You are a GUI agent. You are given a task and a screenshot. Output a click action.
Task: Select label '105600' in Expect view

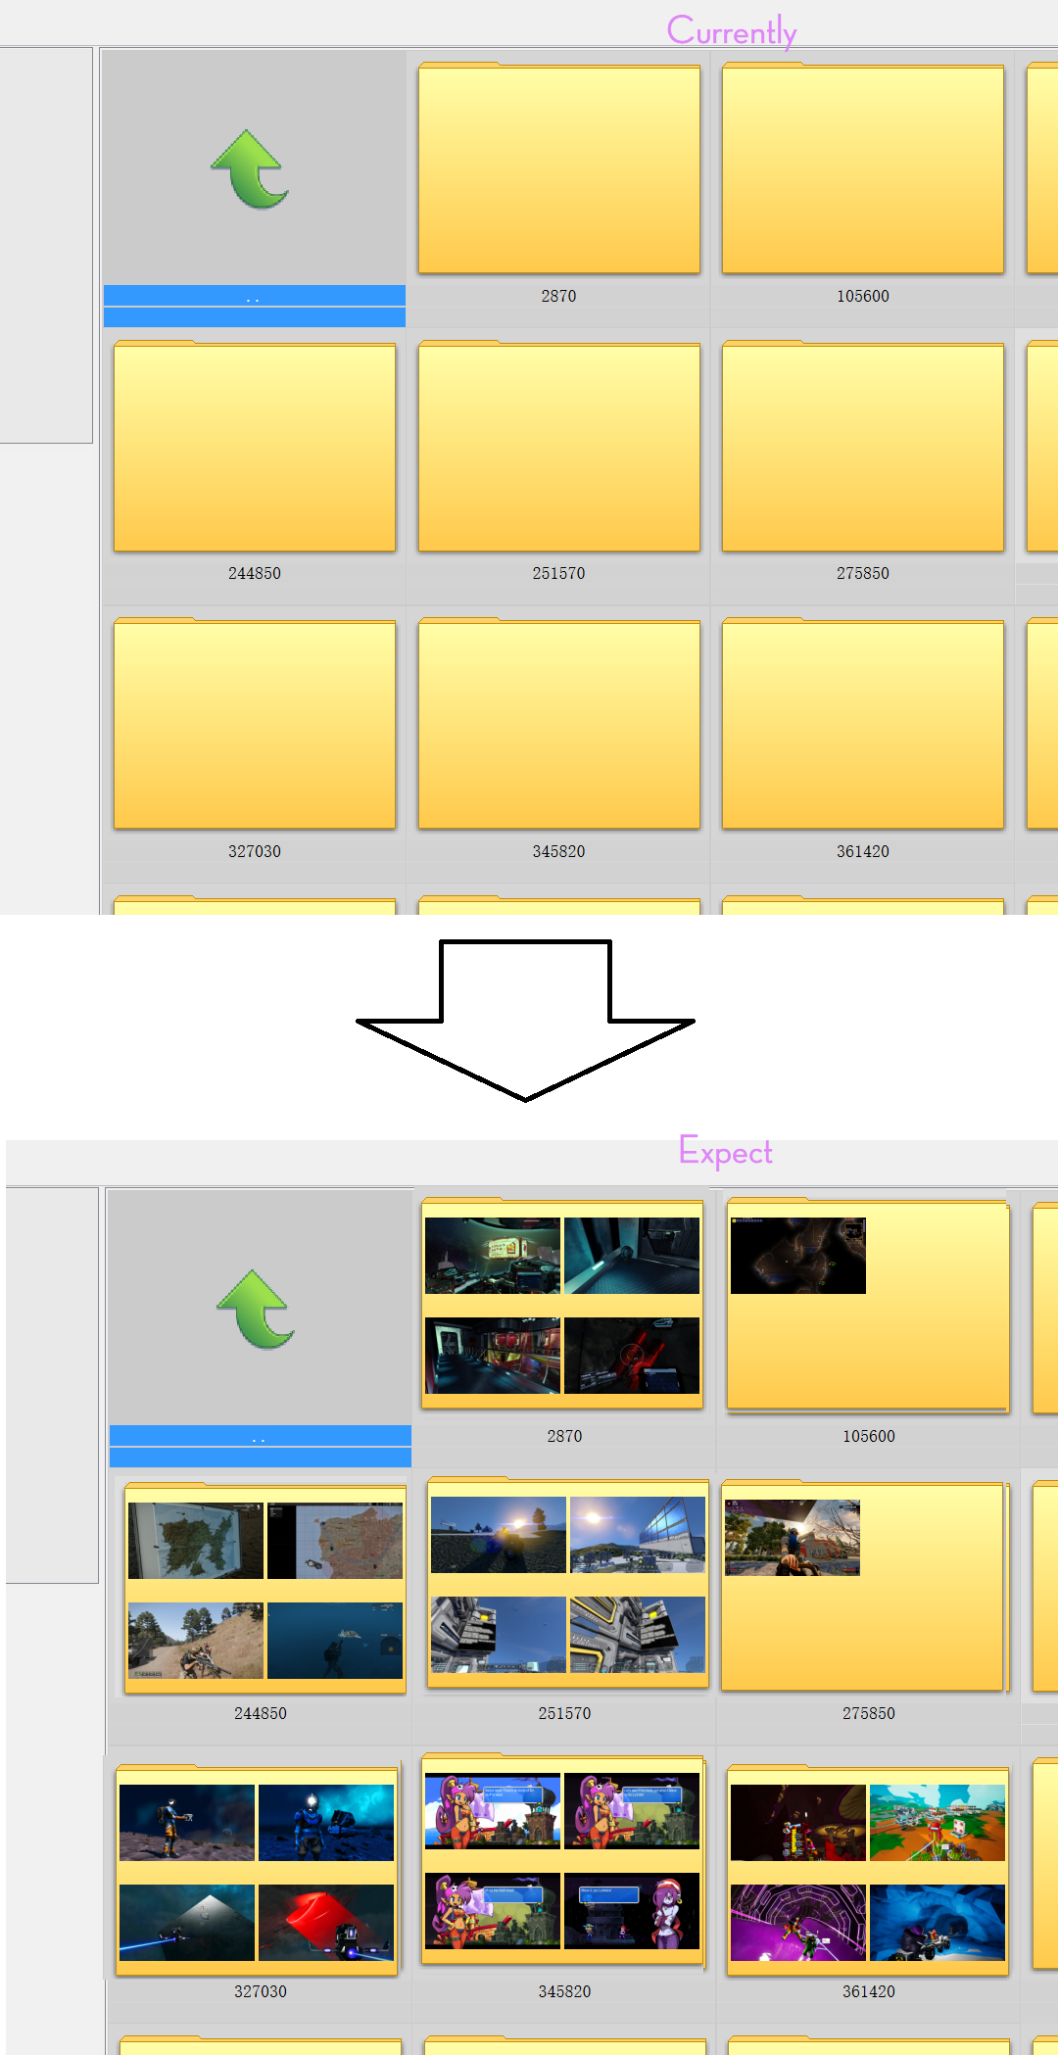tap(869, 1436)
